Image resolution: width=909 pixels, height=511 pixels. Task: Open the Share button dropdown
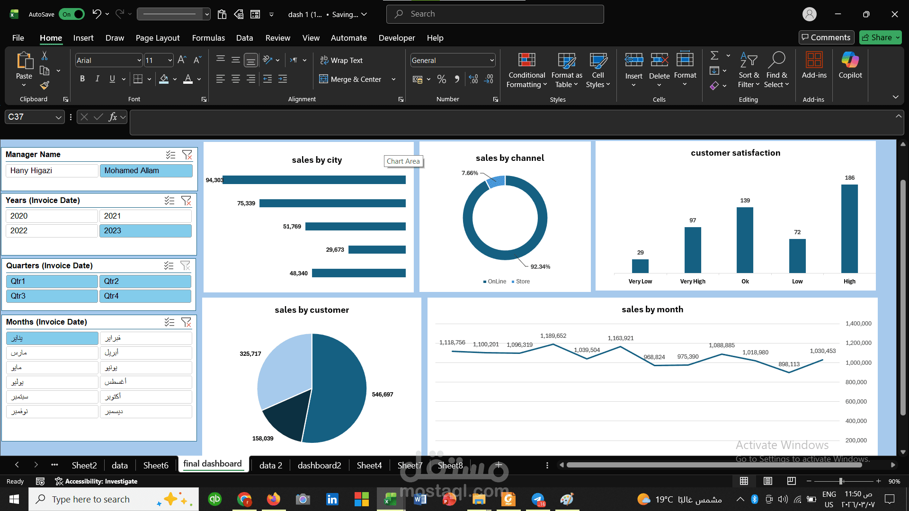898,37
